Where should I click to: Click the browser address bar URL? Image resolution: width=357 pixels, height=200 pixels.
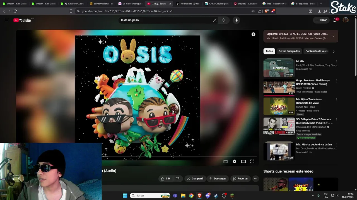pos(127,11)
